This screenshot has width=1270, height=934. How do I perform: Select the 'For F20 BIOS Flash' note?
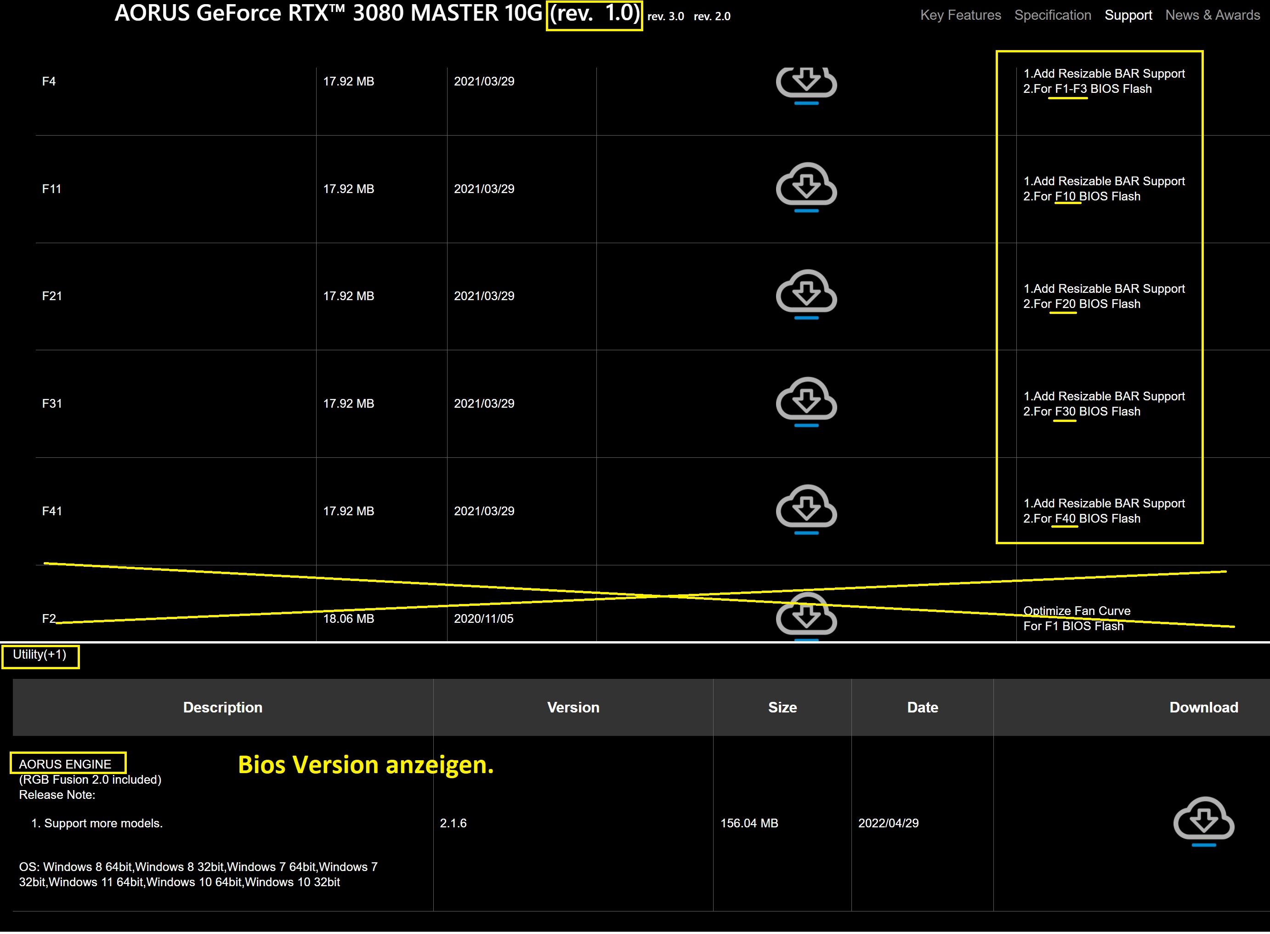(1081, 304)
